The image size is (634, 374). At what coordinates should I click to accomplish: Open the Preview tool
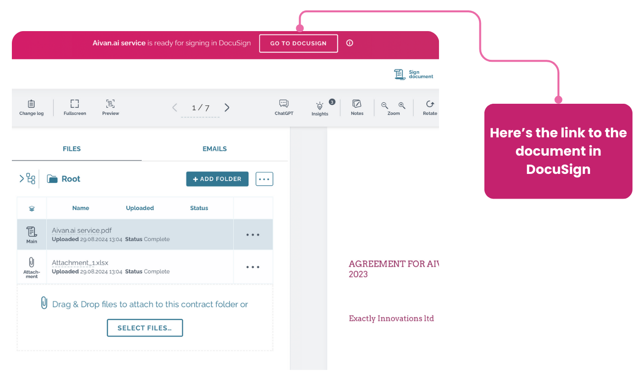coord(111,107)
